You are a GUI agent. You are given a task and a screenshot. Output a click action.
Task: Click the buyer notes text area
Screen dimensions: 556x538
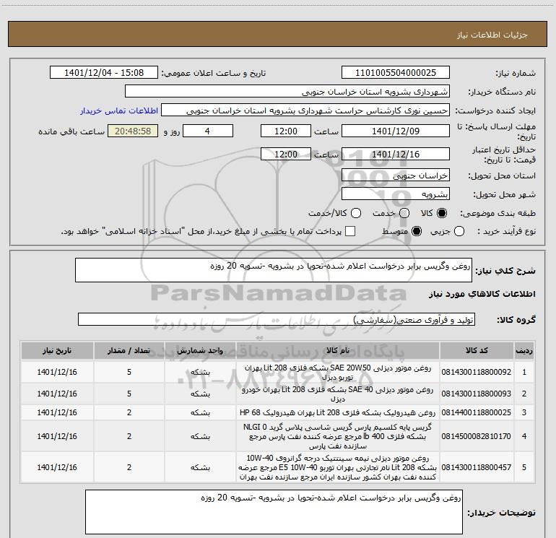click(274, 512)
